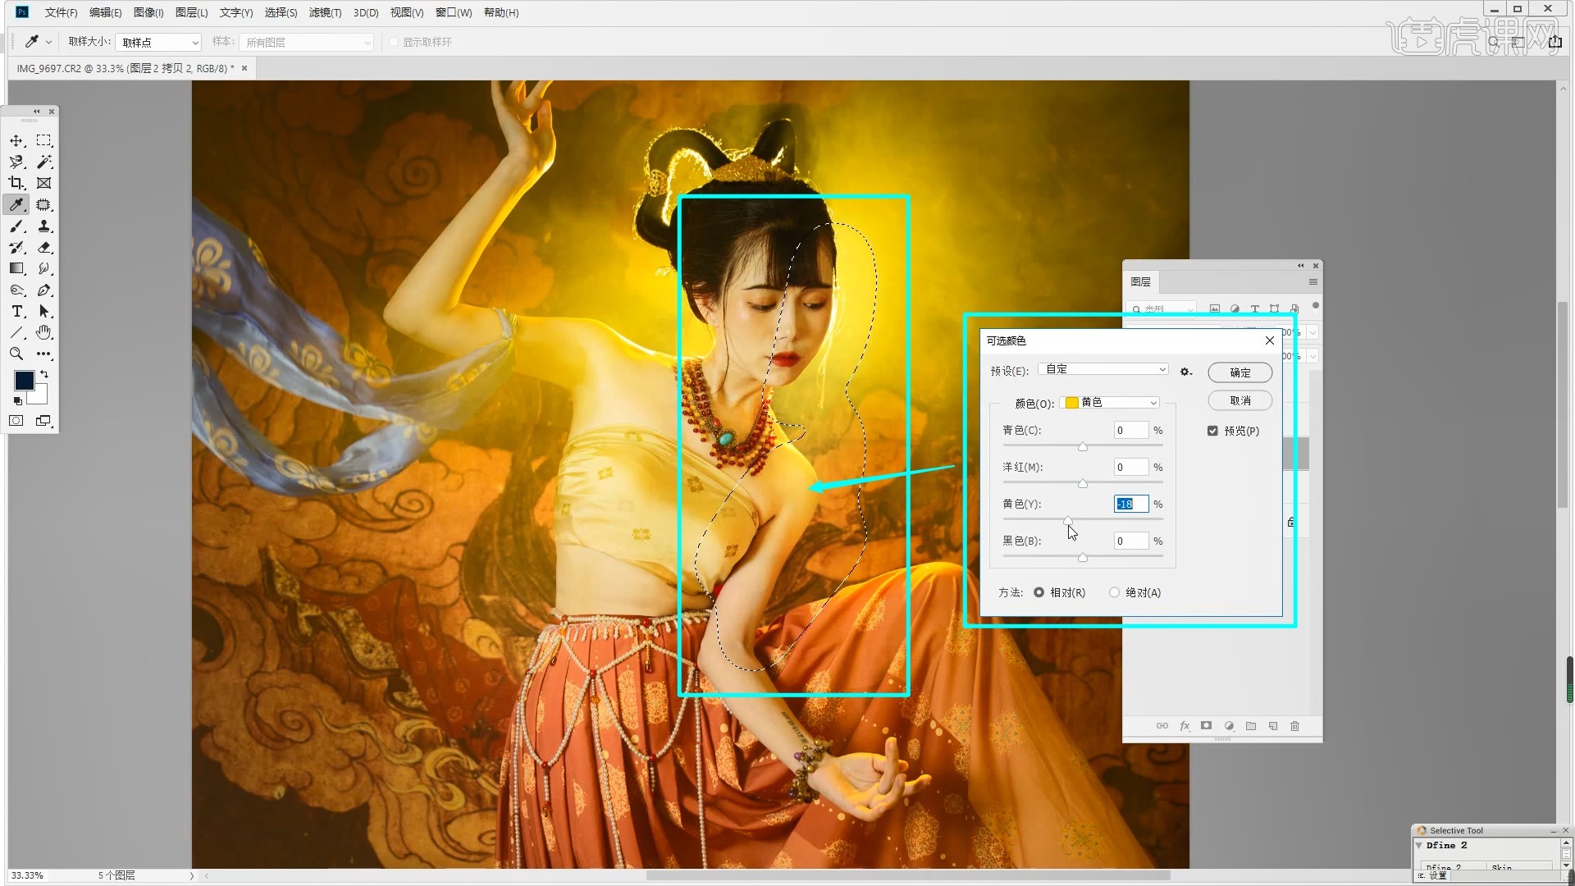Select the Clone Stamp tool
1575x886 pixels.
click(44, 226)
